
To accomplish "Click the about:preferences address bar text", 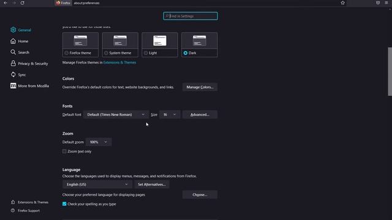I will click(86, 3).
